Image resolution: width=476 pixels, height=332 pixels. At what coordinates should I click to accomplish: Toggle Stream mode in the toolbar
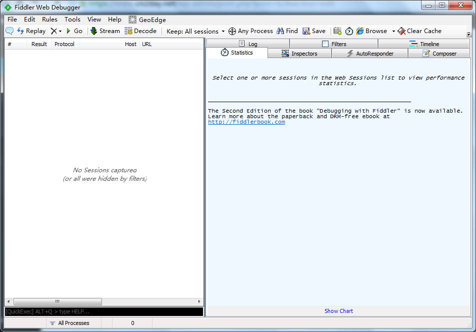(x=105, y=31)
